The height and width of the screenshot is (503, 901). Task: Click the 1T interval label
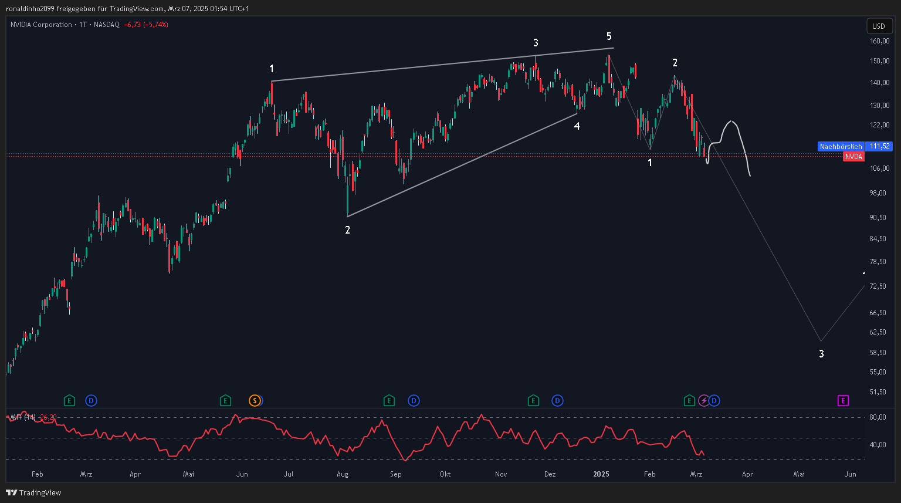coord(83,25)
